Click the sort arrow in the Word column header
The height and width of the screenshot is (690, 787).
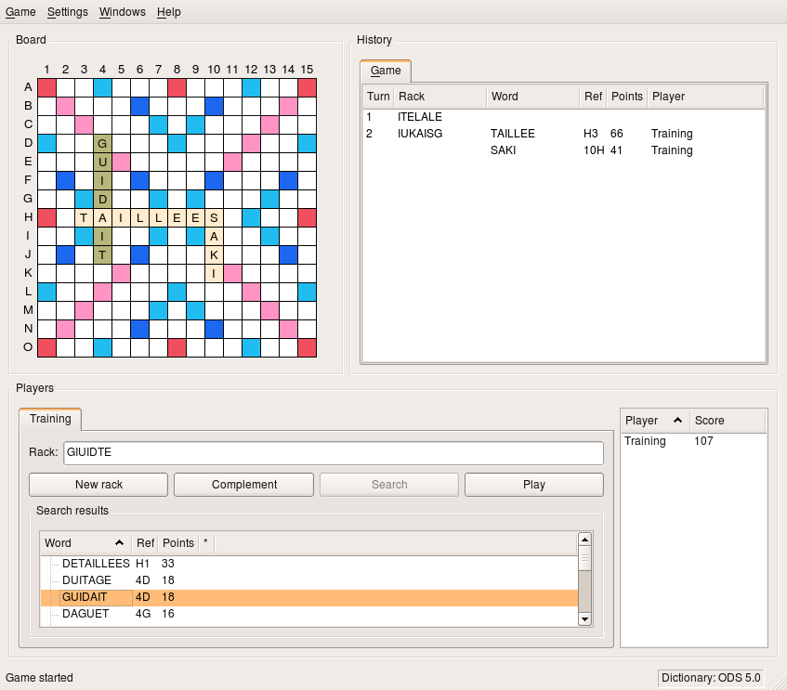(119, 543)
